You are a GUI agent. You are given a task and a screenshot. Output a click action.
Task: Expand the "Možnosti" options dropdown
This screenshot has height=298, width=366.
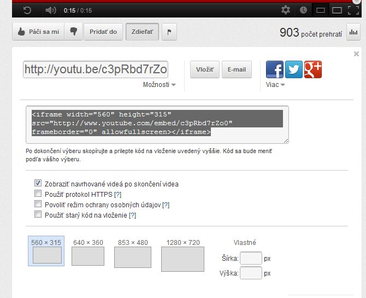click(159, 85)
